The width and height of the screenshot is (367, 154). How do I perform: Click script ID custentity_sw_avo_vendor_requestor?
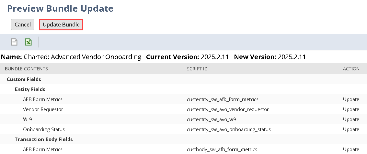[228, 109]
